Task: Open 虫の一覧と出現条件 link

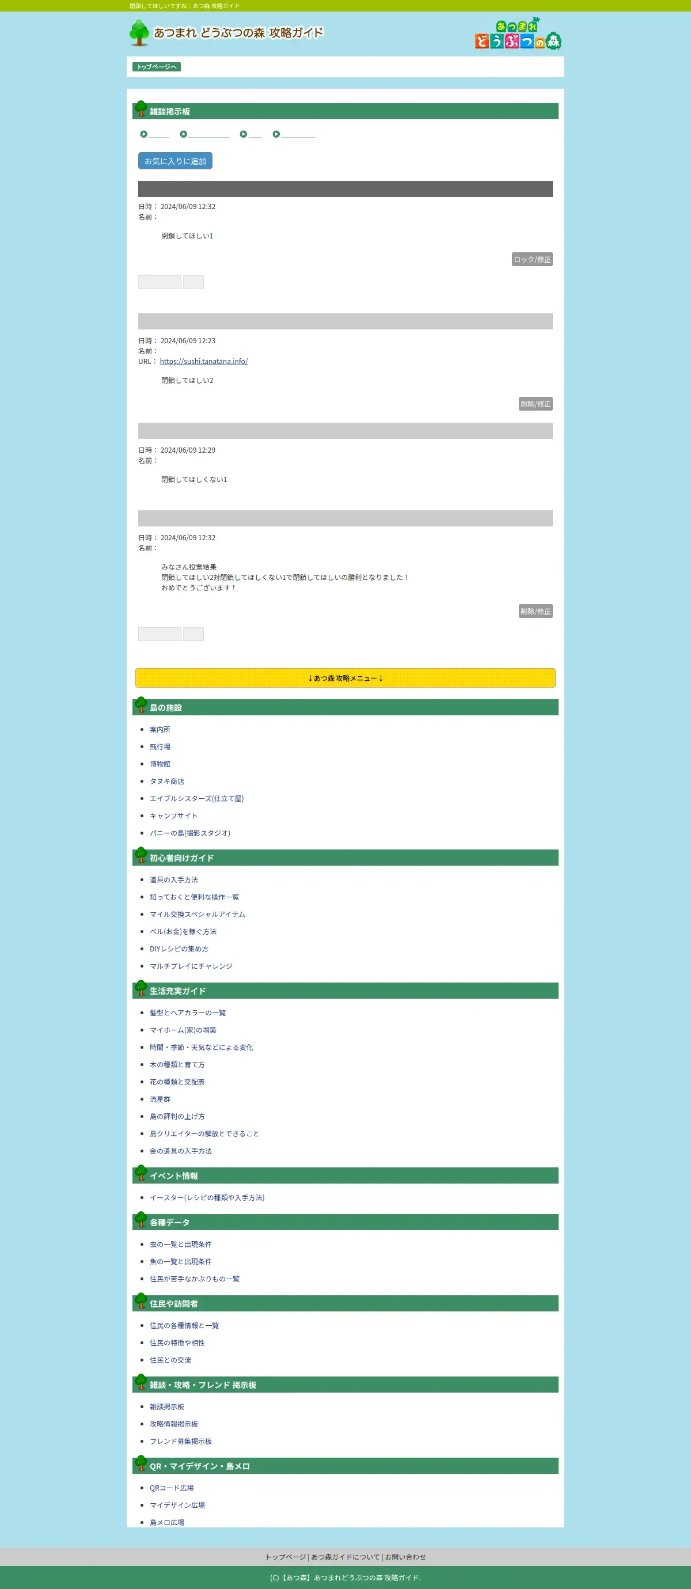Action: coord(181,1245)
